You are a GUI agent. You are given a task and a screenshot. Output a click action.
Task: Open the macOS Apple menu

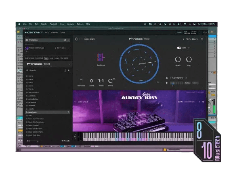coord(19,24)
